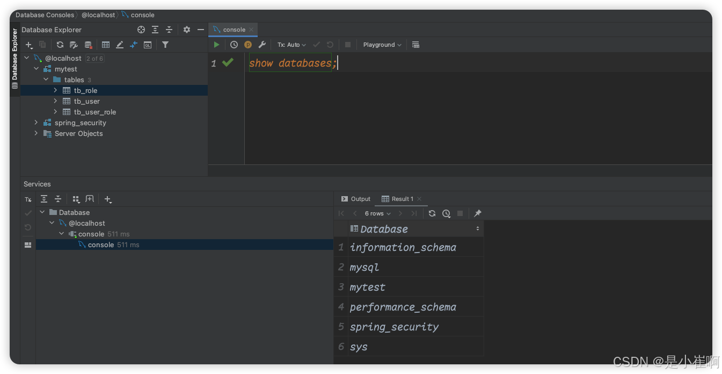The image size is (722, 374).
Task: Click the stop execution square in console toolbar
Action: point(348,45)
